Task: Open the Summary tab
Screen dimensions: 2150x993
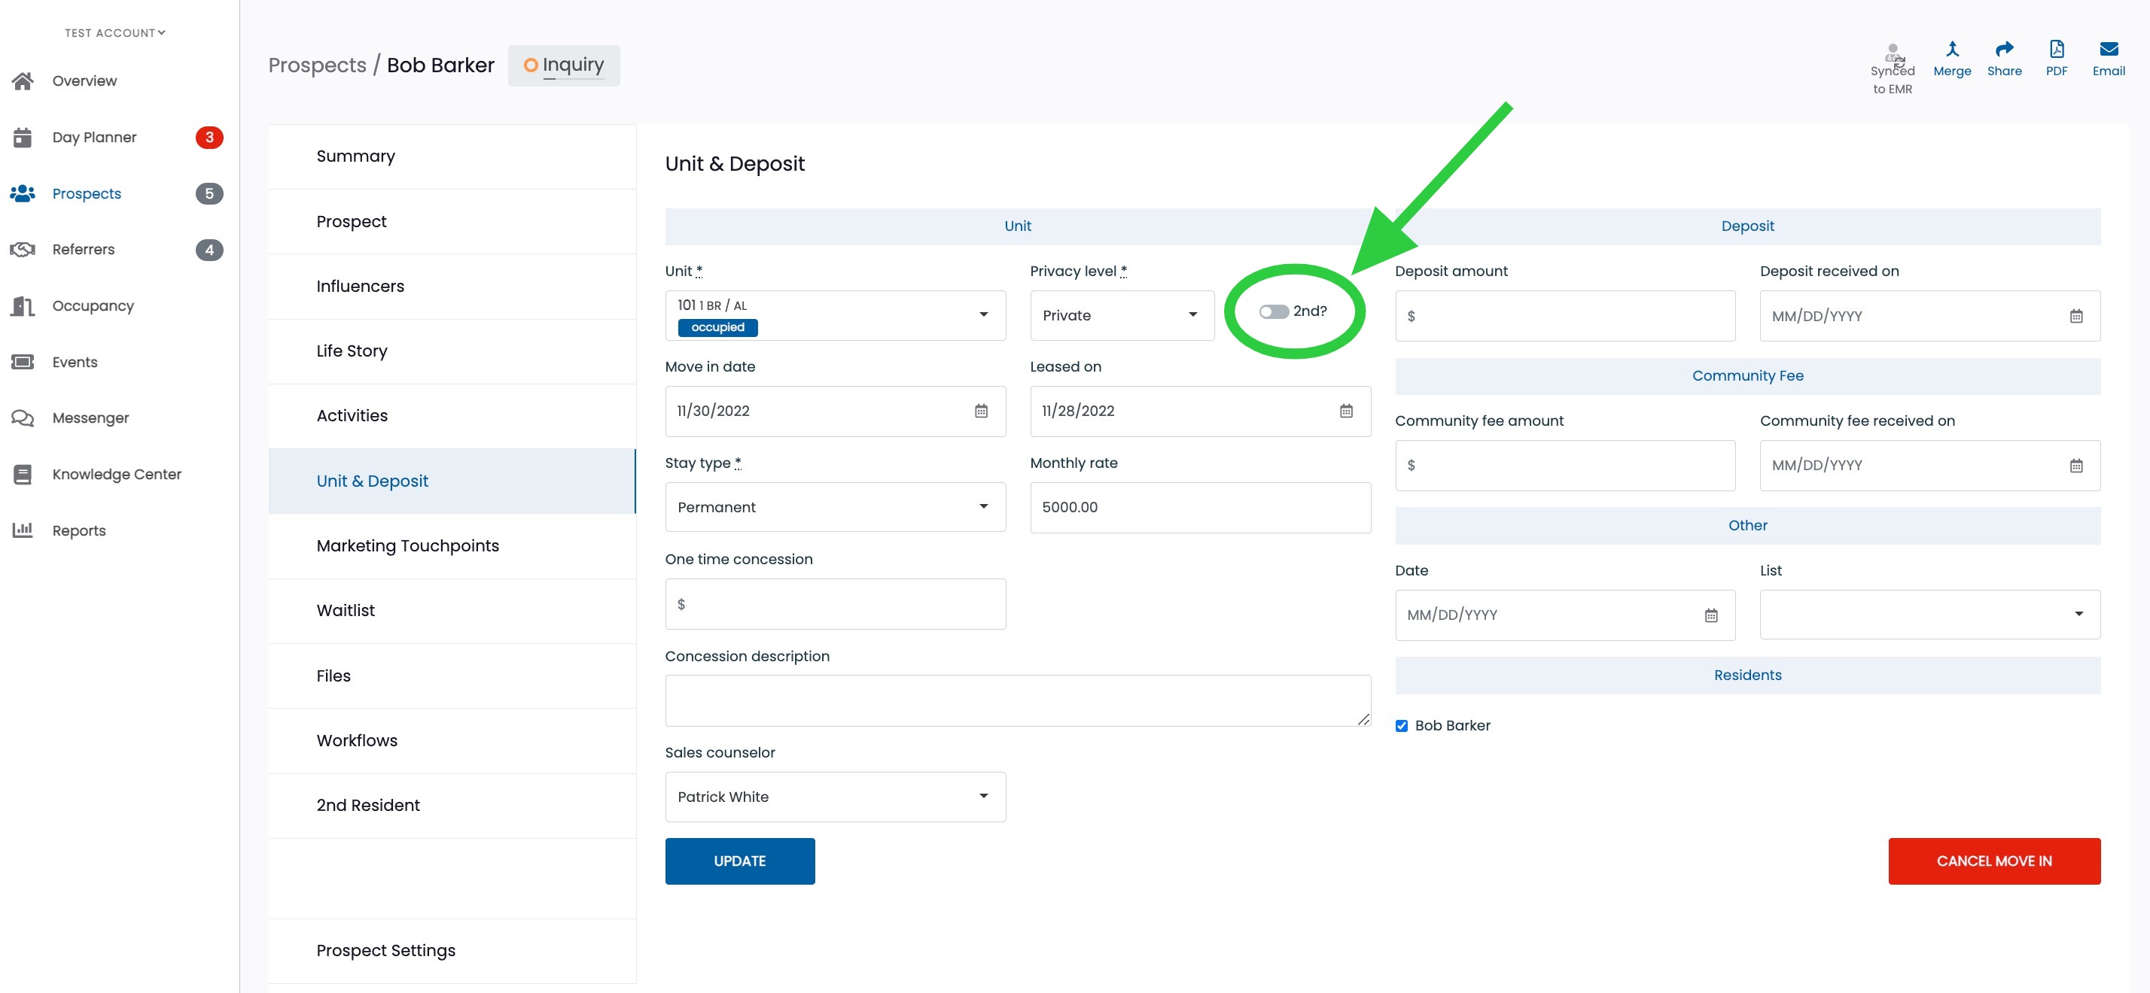Action: 452,156
